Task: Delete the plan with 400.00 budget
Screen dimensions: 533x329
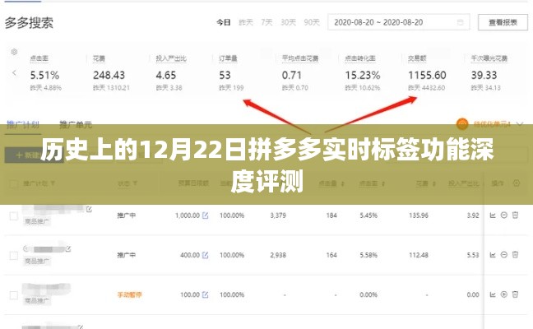Action: [x=515, y=255]
